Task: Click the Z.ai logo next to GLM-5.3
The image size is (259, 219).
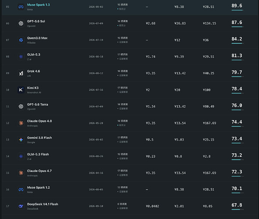Action: click(21, 57)
